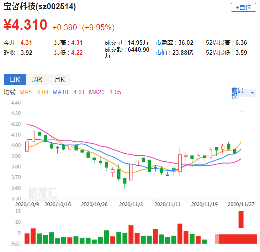Click the MA5 : 4.04 indicator label
The width and height of the screenshot is (260, 252).
[x=34, y=92]
